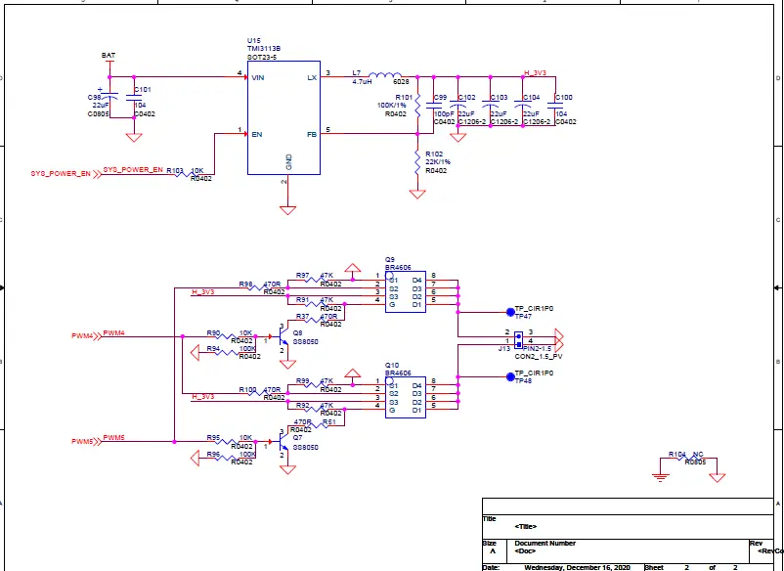Select test point TP48 marker
This screenshot has width=784, height=571.
(509, 376)
